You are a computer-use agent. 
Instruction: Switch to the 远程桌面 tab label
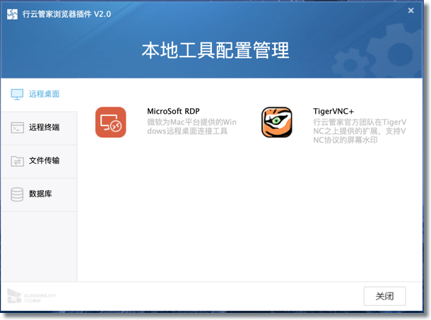tap(44, 94)
